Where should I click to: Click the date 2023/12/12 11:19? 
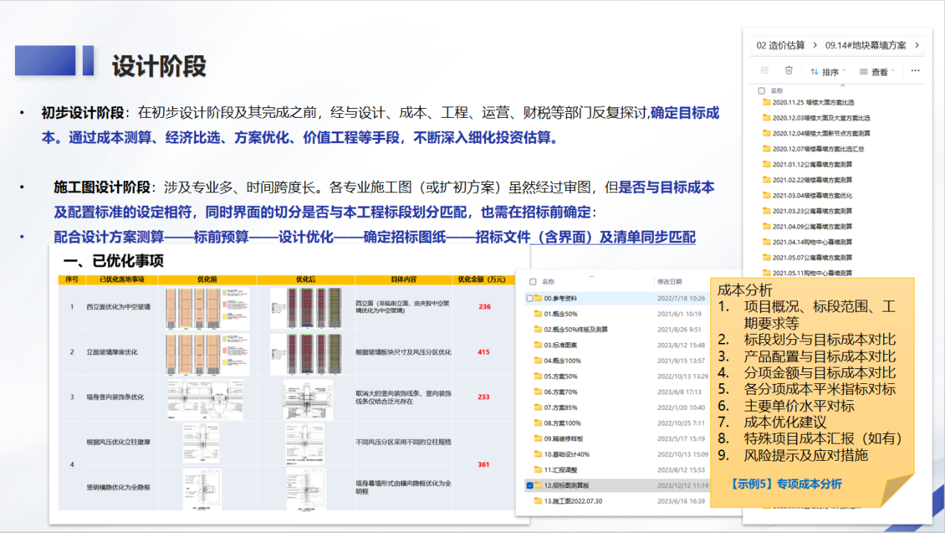pyautogui.click(x=683, y=485)
